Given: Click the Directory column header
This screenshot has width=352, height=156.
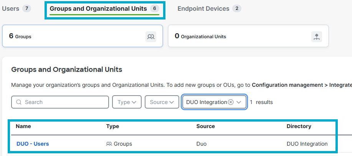Looking at the screenshot, I should (299, 126).
